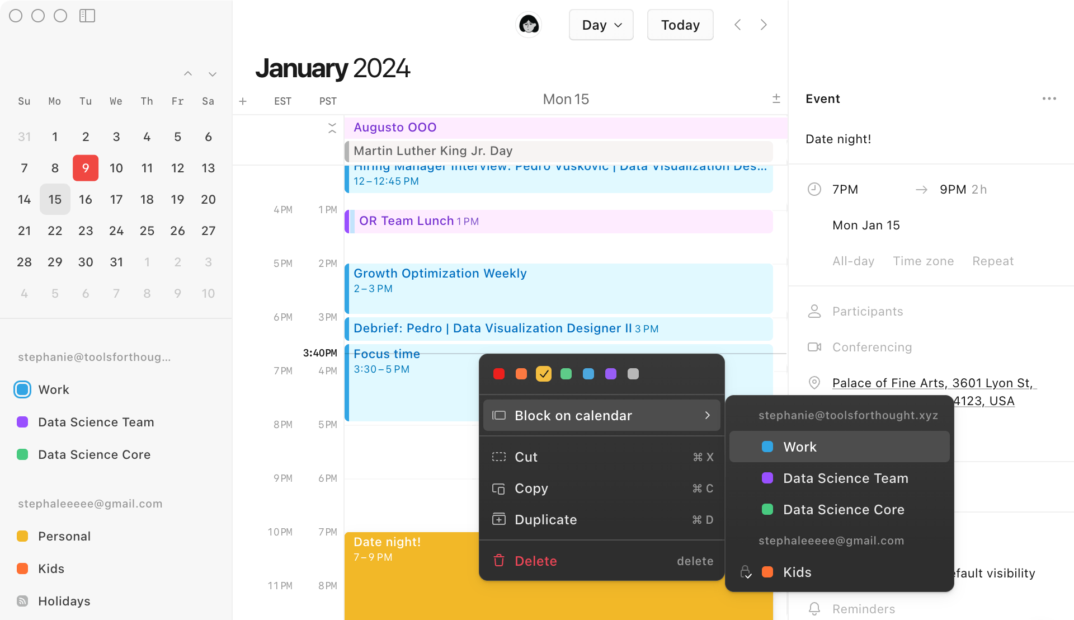Click the Holidays calendar icon in sidebar
1074x620 pixels.
tap(22, 601)
